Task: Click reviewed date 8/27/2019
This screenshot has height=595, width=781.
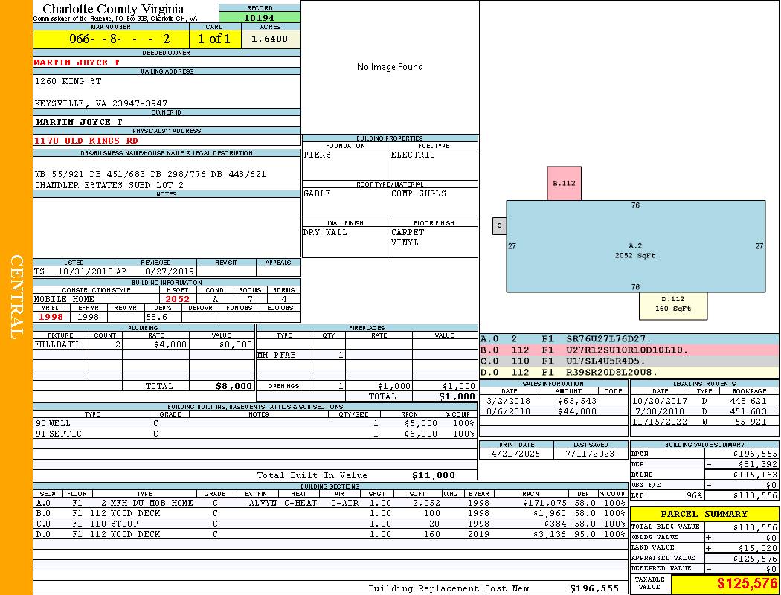Action: (170, 272)
